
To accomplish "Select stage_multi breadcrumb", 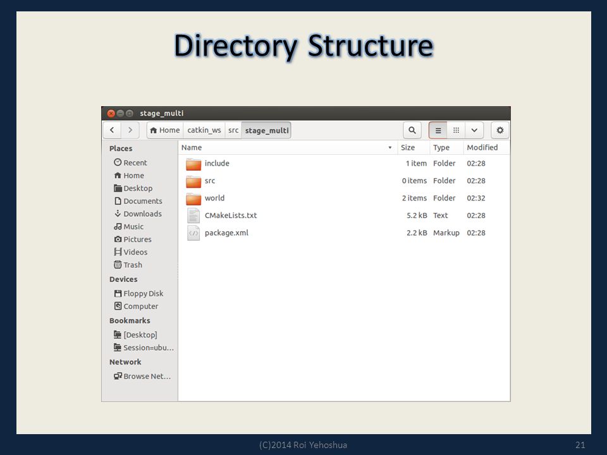I will click(x=266, y=130).
